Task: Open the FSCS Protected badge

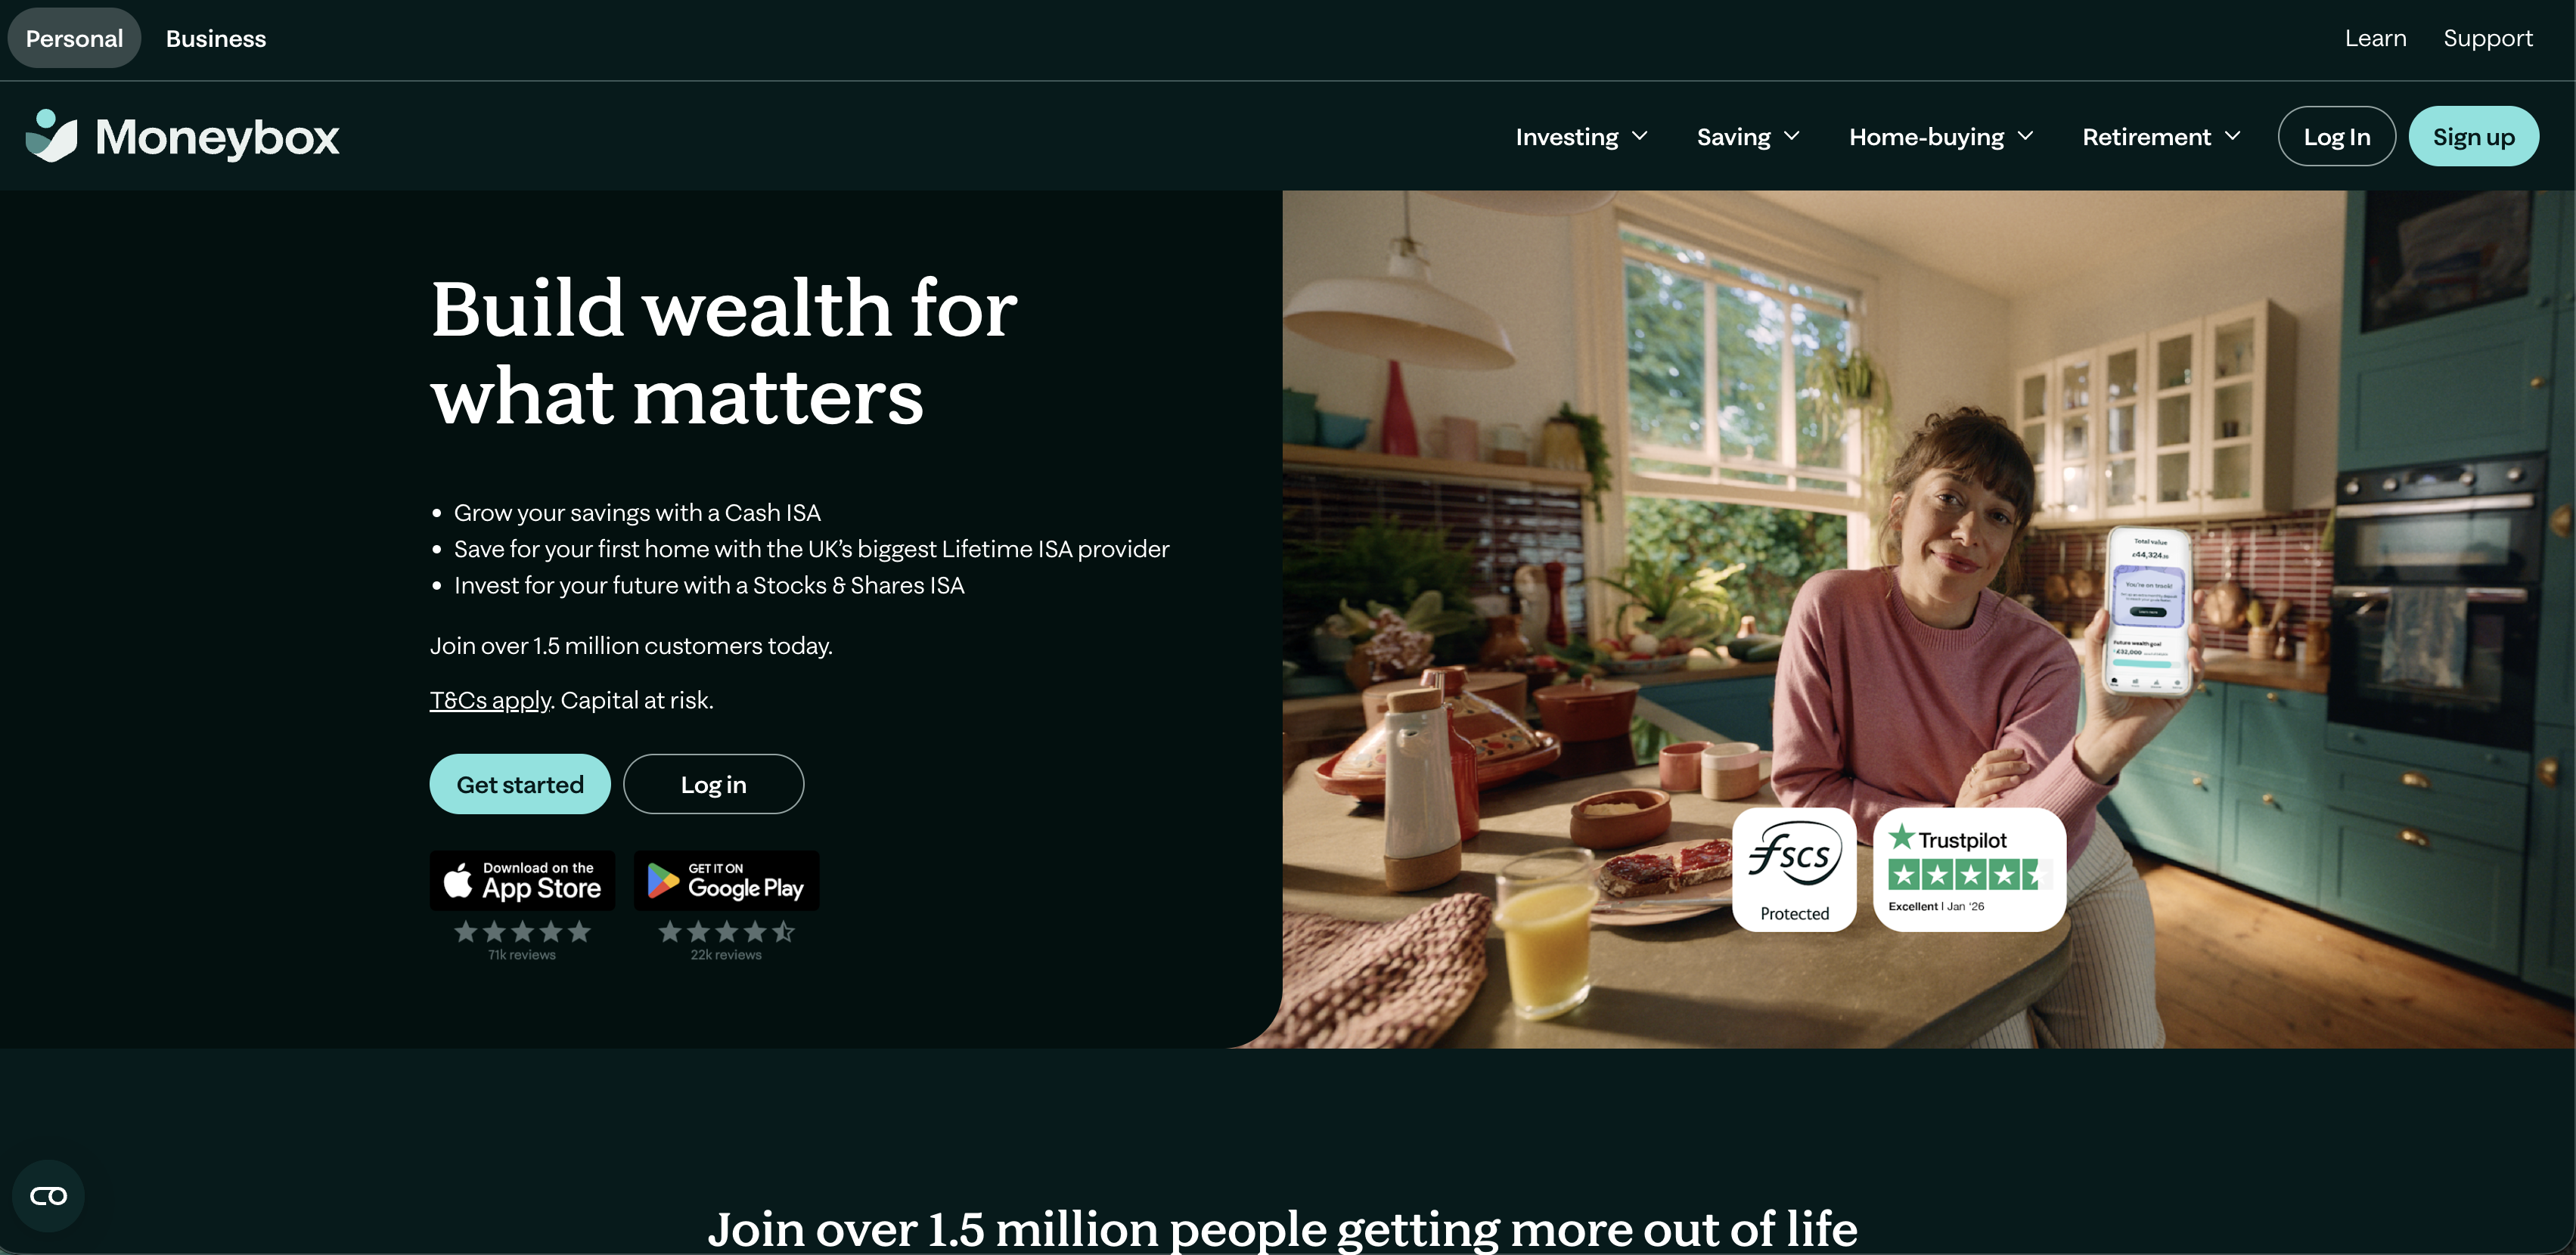Action: (x=1794, y=869)
